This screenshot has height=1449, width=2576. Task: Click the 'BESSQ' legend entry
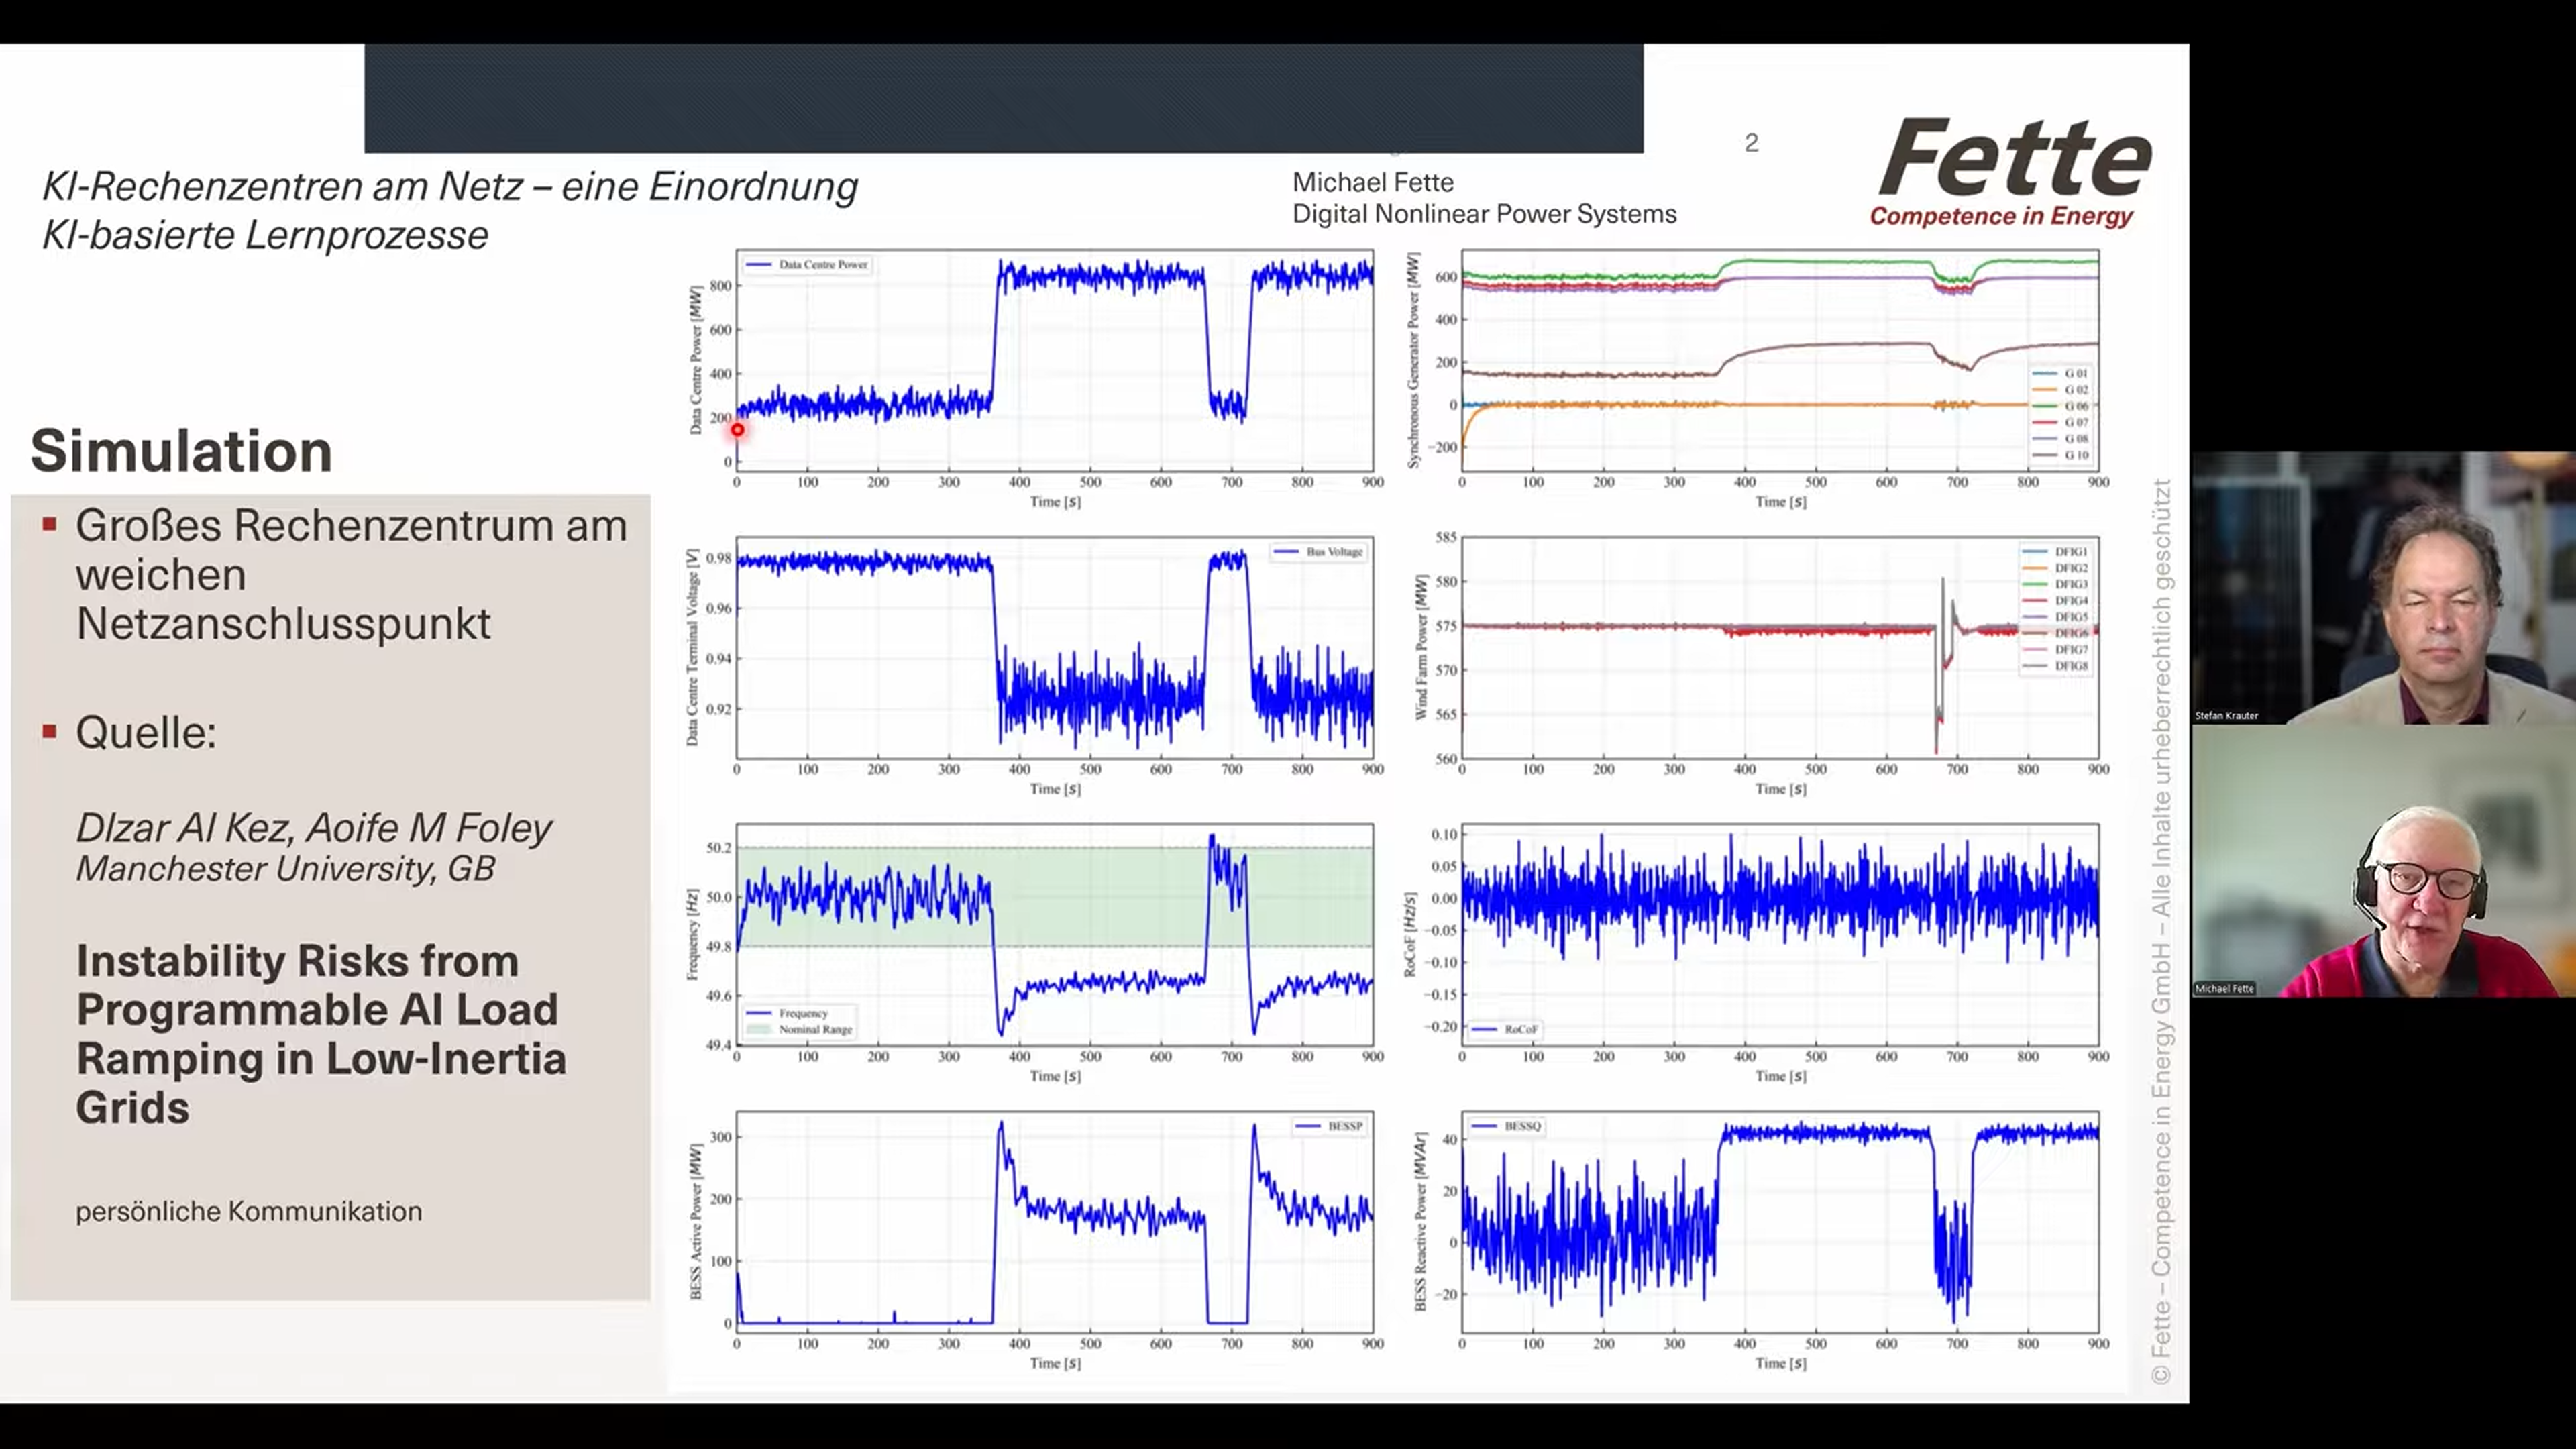[1507, 1126]
